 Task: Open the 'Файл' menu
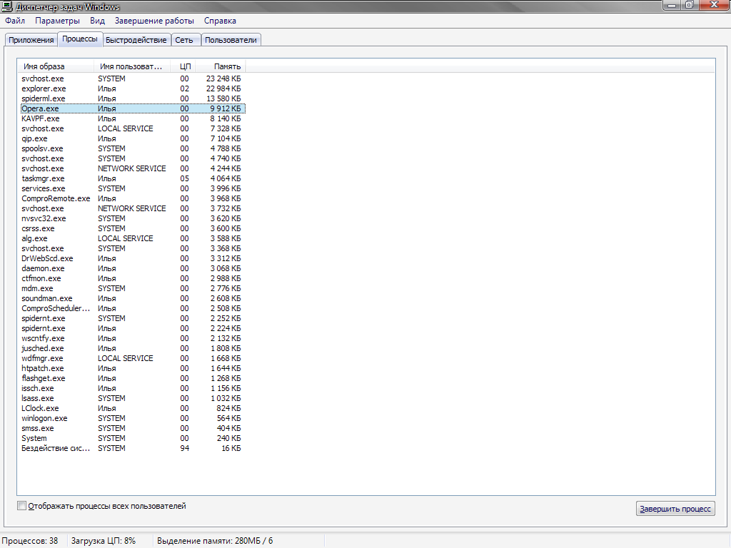[14, 21]
